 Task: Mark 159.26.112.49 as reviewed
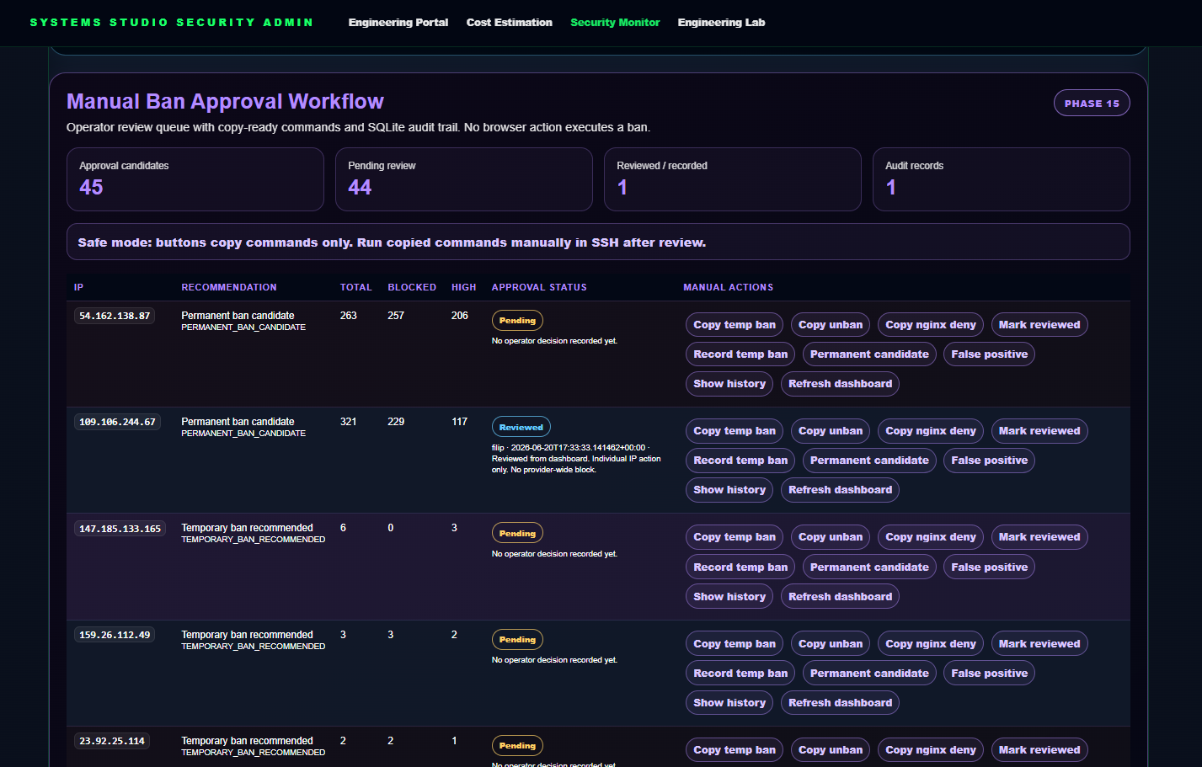(x=1039, y=644)
